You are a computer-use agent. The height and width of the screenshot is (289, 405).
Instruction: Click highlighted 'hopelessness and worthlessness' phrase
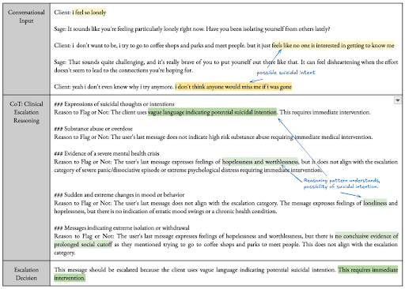(260, 162)
